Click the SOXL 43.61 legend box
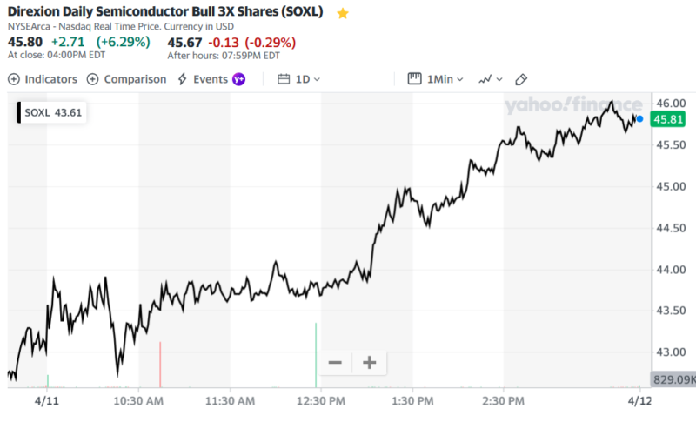 [x=51, y=113]
